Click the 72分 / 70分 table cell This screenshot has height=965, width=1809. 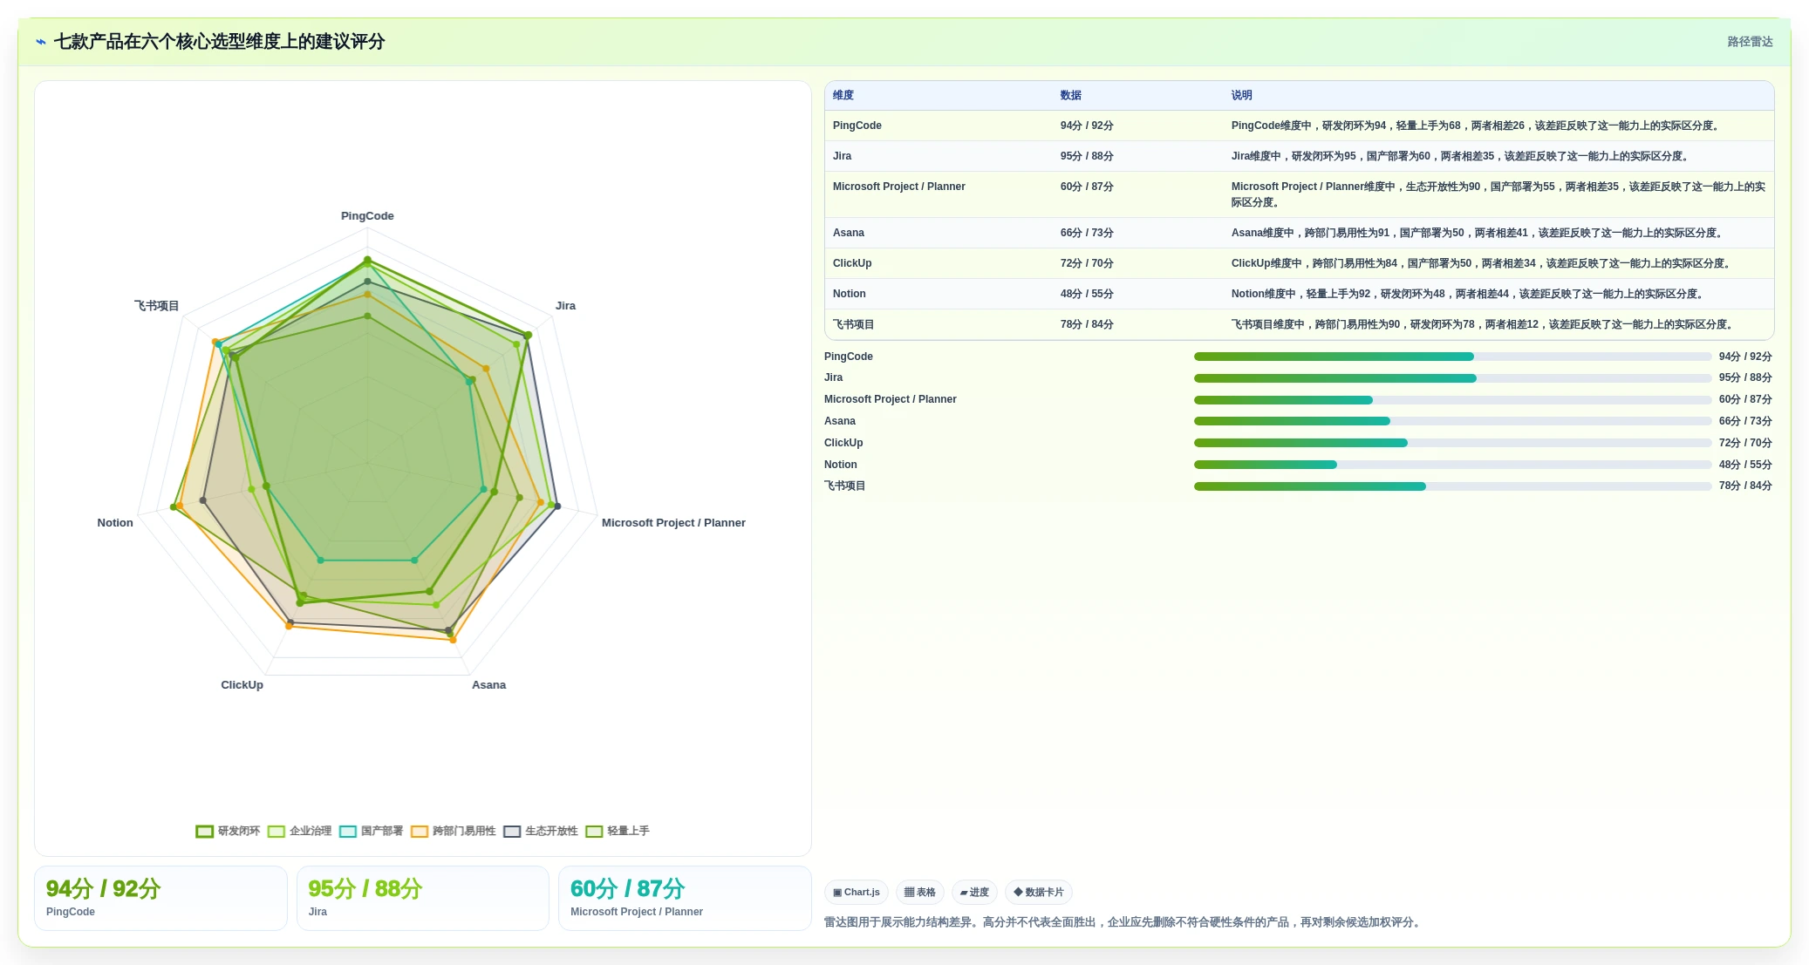click(1087, 263)
